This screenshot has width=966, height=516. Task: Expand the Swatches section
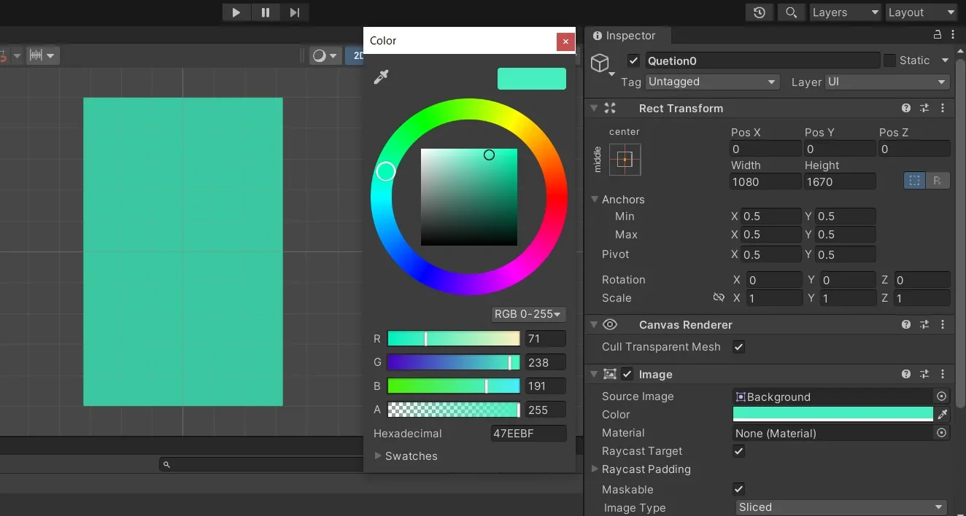point(379,456)
